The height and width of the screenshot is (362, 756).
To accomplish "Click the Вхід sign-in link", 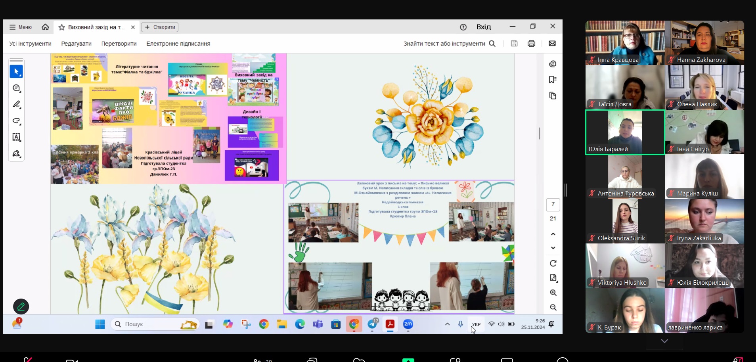I will [483, 27].
